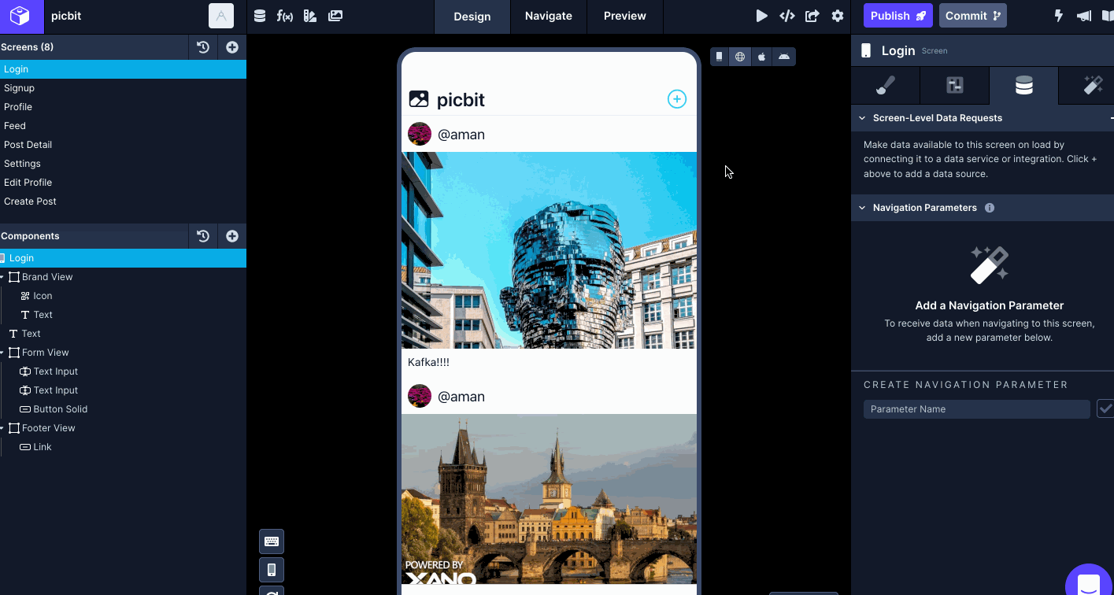Click inside the Parameter Name input field
The width and height of the screenshot is (1114, 595).
coord(976,408)
